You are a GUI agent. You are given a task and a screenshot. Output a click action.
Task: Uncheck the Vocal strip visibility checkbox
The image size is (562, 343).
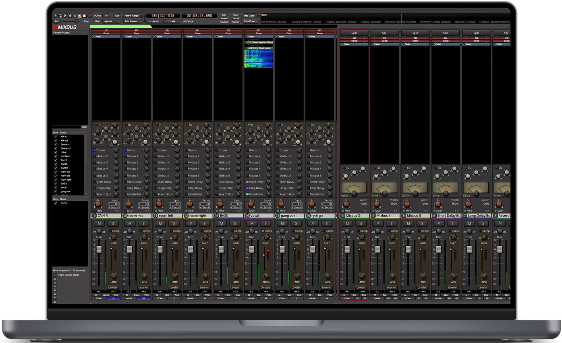click(x=56, y=187)
